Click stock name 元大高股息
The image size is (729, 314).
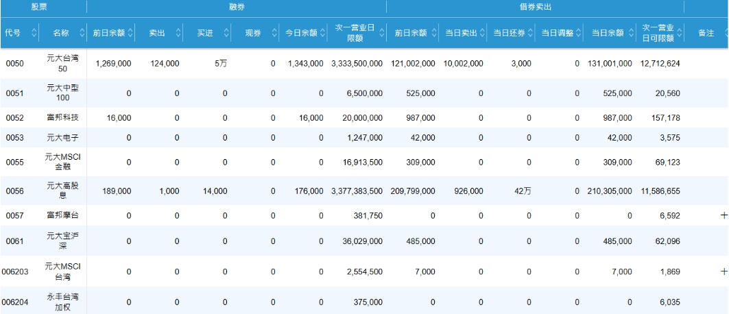pos(63,191)
